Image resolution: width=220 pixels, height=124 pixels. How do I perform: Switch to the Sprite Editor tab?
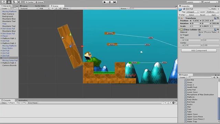coord(40,6)
